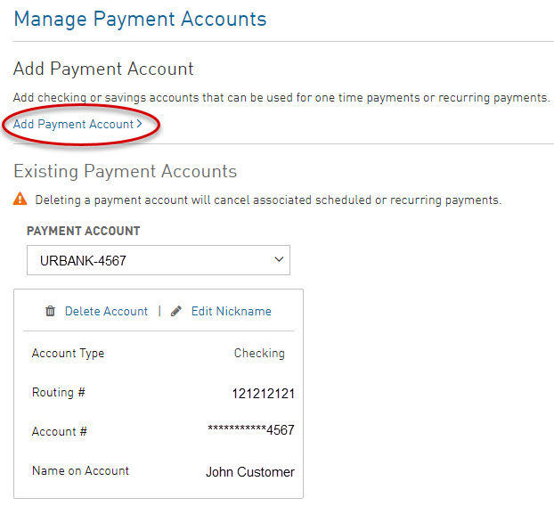
Task: Select the Edit Nickname link
Action: click(231, 312)
